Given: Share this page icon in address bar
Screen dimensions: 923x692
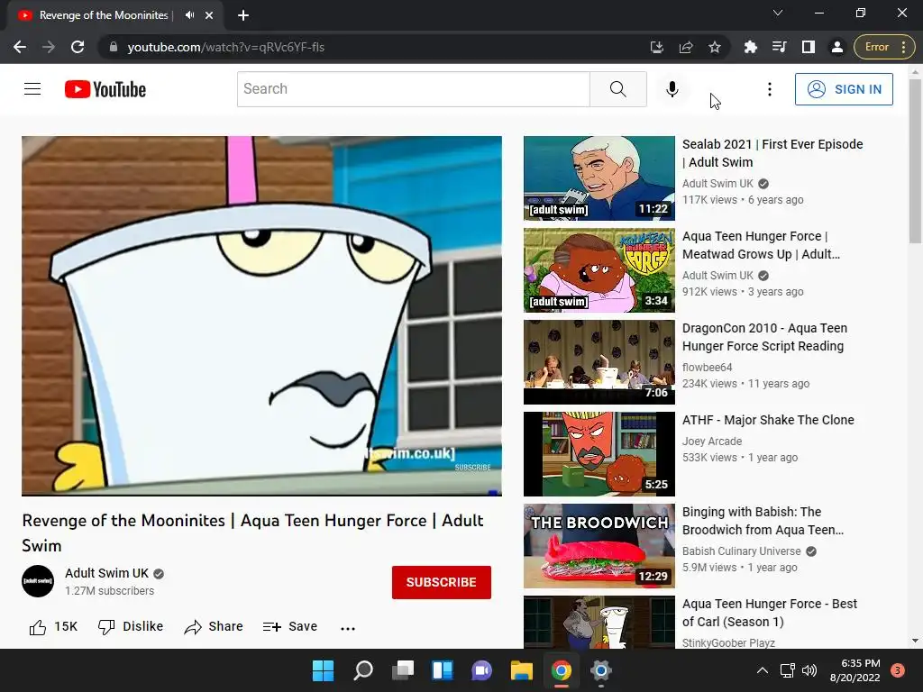Looking at the screenshot, I should 686,47.
